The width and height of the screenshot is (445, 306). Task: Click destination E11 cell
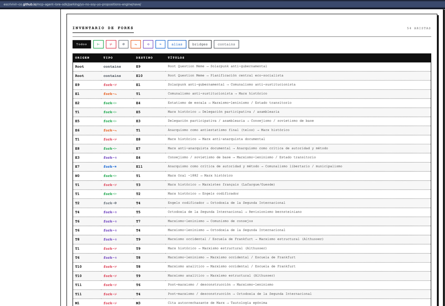[139, 167]
